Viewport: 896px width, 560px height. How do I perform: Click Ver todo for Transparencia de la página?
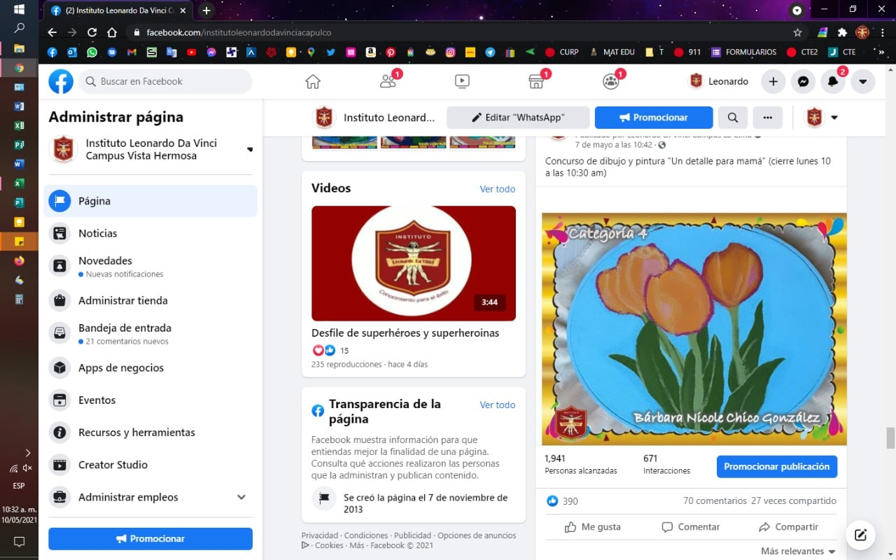click(498, 405)
